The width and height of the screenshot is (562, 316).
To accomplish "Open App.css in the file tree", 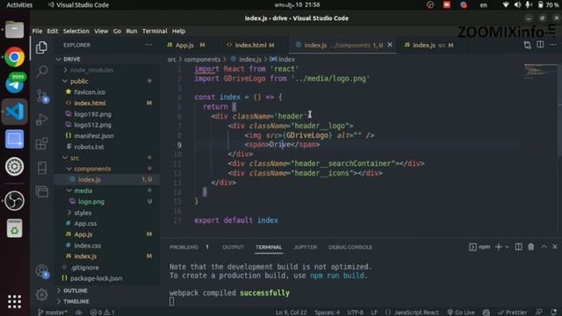I will pos(85,224).
